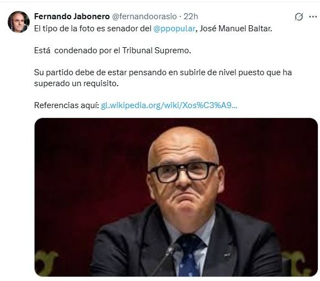Click the 'Referencias aquí:' label text
The height and width of the screenshot is (281, 320).
point(66,105)
